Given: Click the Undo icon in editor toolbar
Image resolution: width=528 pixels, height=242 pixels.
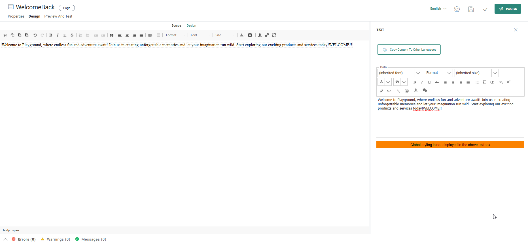Looking at the screenshot, I should point(35,35).
